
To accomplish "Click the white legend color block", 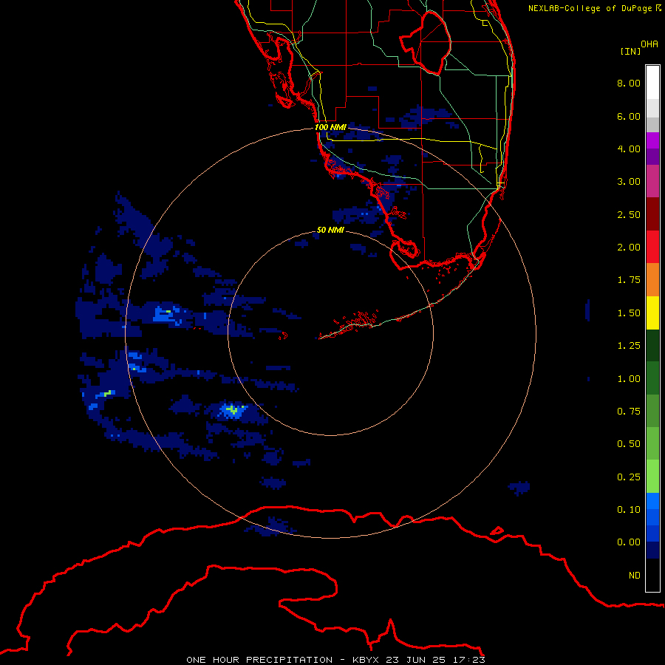I will click(652, 82).
